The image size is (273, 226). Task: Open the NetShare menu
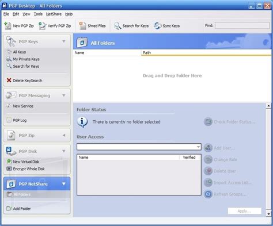point(54,14)
